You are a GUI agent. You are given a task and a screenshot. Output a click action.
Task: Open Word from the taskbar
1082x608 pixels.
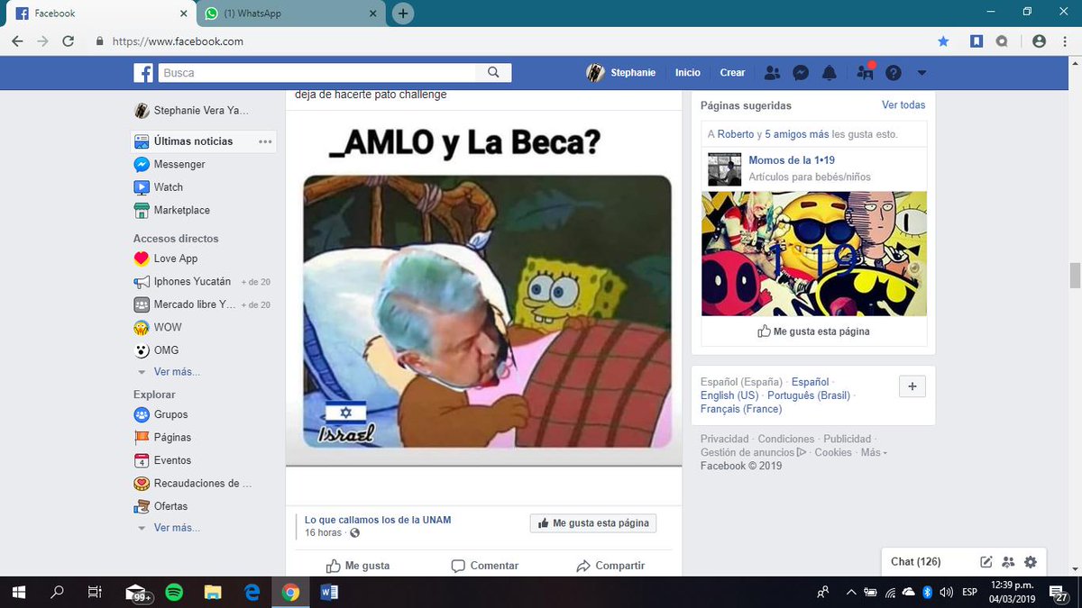(x=328, y=593)
